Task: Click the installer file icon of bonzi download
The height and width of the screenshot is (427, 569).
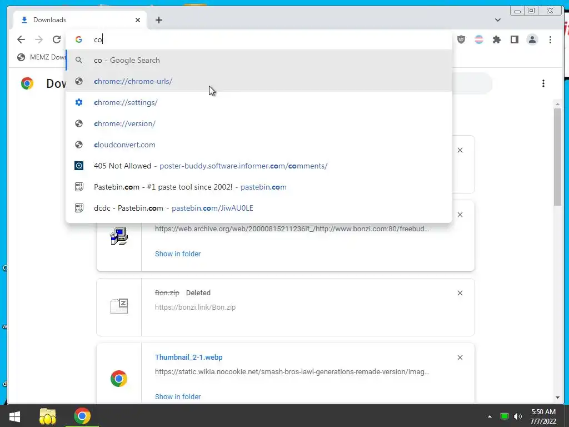Action: point(119,236)
